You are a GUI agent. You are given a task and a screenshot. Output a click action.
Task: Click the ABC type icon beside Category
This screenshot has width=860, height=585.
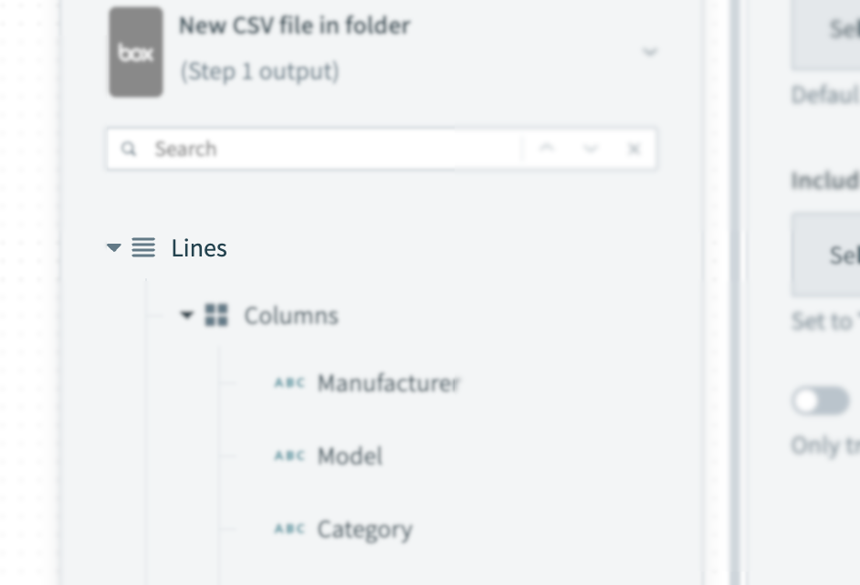coord(288,528)
